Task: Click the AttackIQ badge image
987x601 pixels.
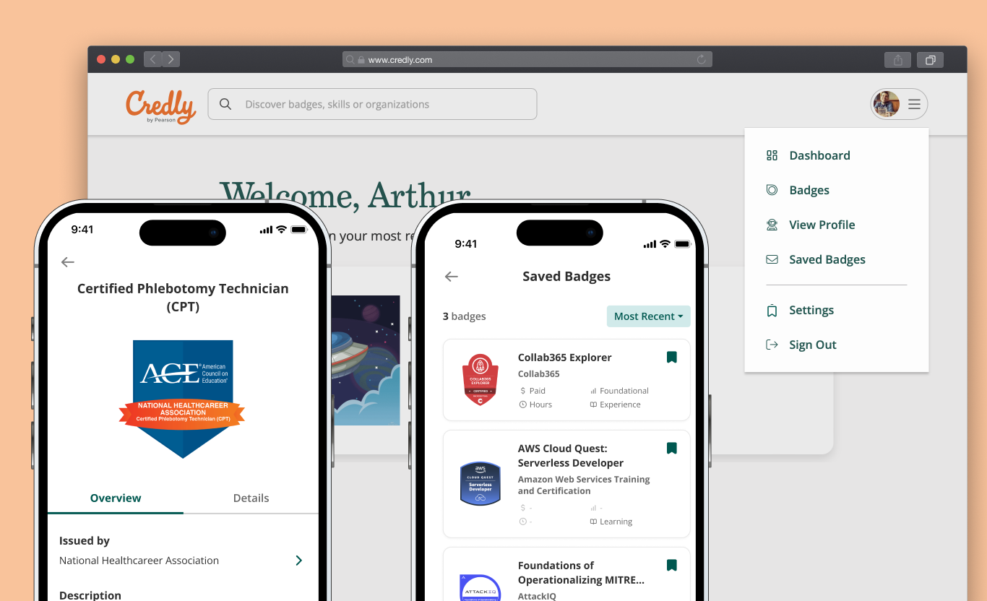Action: pos(480,587)
